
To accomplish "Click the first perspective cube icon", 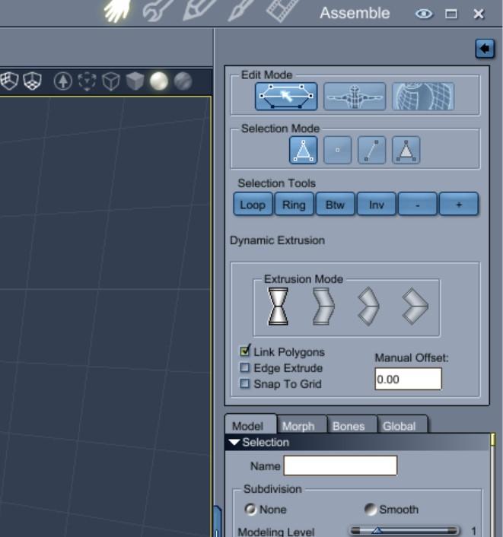I will pyautogui.click(x=9, y=81).
